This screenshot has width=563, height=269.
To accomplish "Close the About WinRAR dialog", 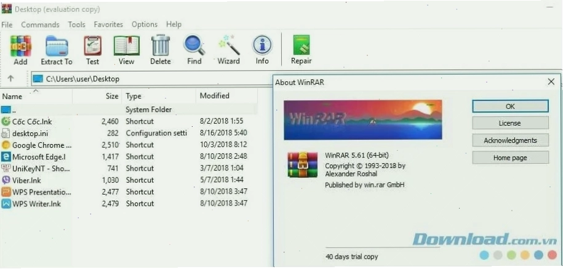I will pos(551,82).
